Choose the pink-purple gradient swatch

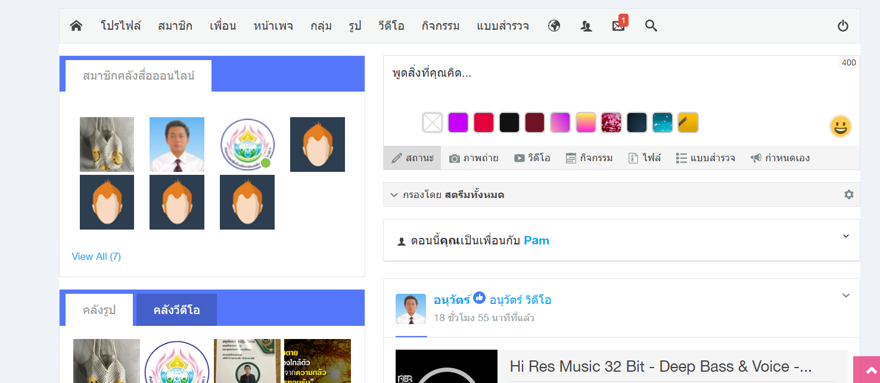pos(561,123)
